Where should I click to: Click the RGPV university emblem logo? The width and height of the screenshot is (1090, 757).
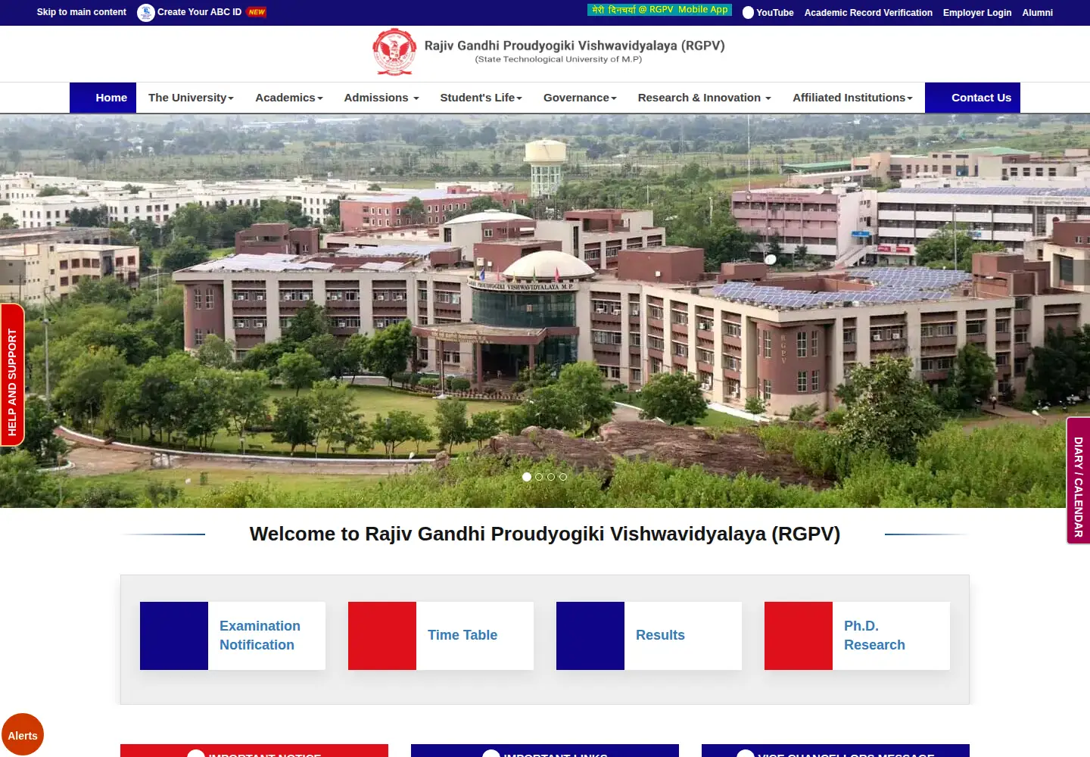(394, 52)
